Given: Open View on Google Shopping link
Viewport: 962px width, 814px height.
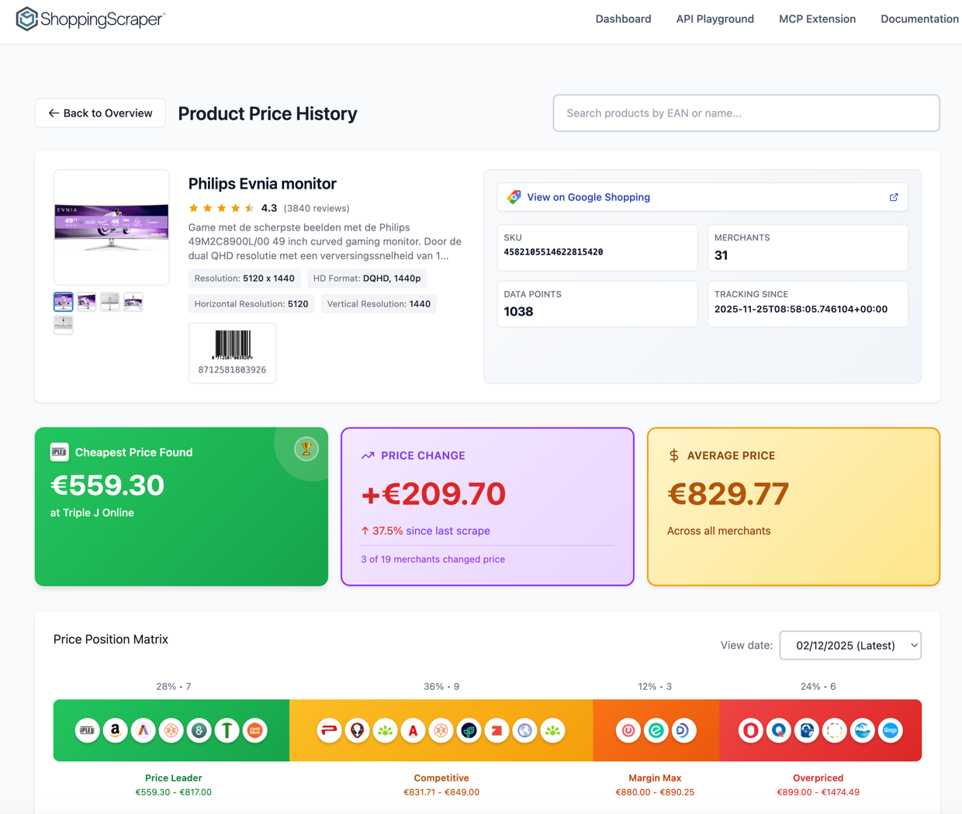Looking at the screenshot, I should click(x=703, y=197).
